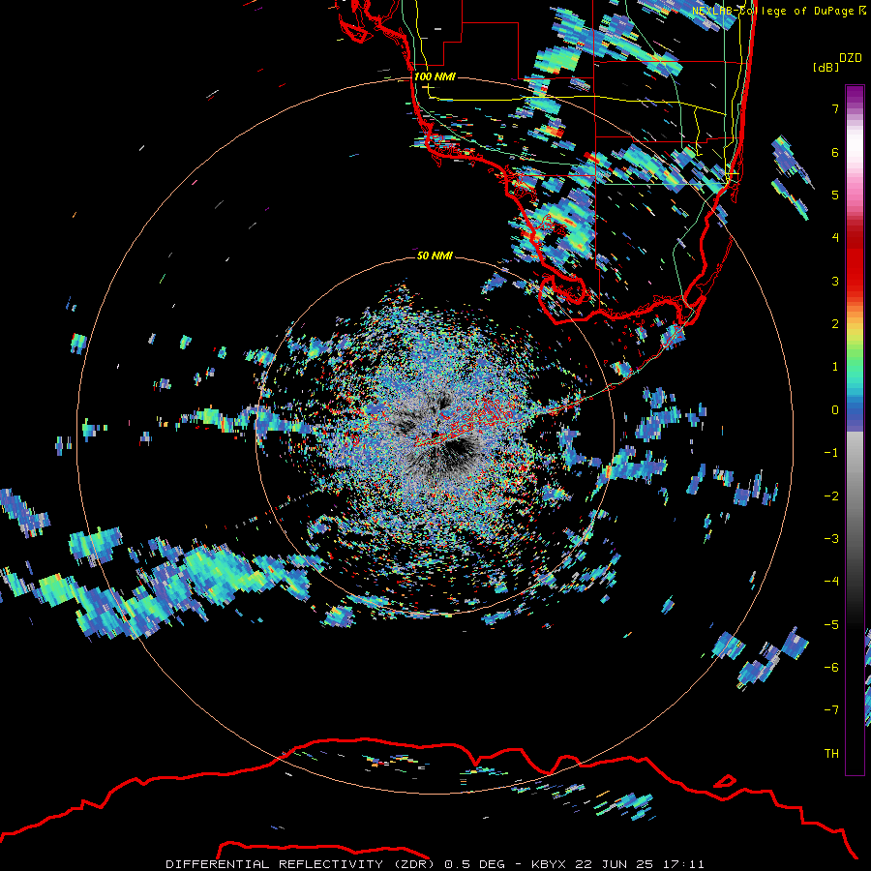
Task: Click the "KBYX" radar site identifier
Action: (x=549, y=864)
